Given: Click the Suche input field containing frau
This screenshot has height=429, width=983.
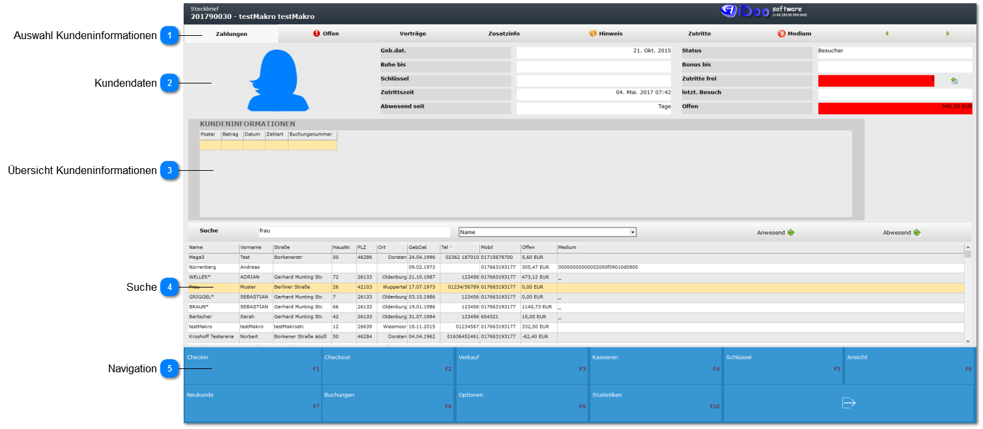Looking at the screenshot, I should [x=354, y=231].
